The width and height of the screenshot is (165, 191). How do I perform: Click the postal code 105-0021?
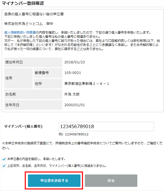coord(73,73)
